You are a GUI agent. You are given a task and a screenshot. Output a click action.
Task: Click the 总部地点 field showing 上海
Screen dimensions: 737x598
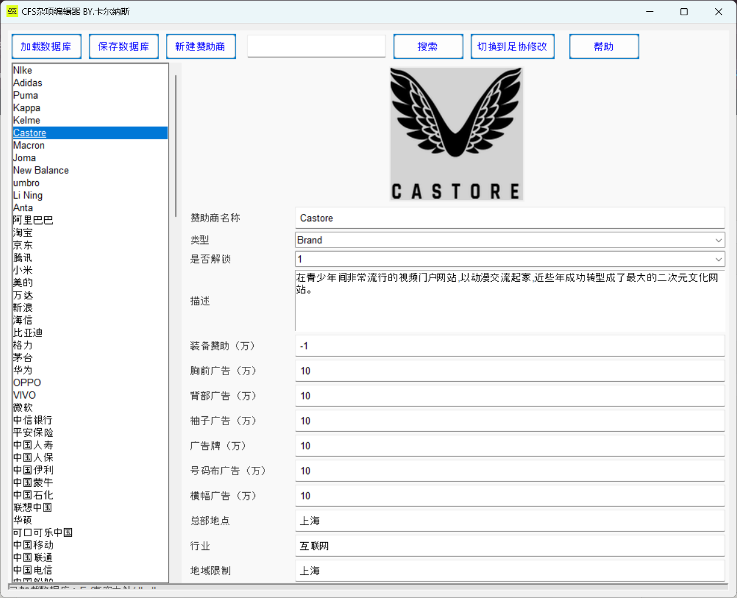click(510, 521)
